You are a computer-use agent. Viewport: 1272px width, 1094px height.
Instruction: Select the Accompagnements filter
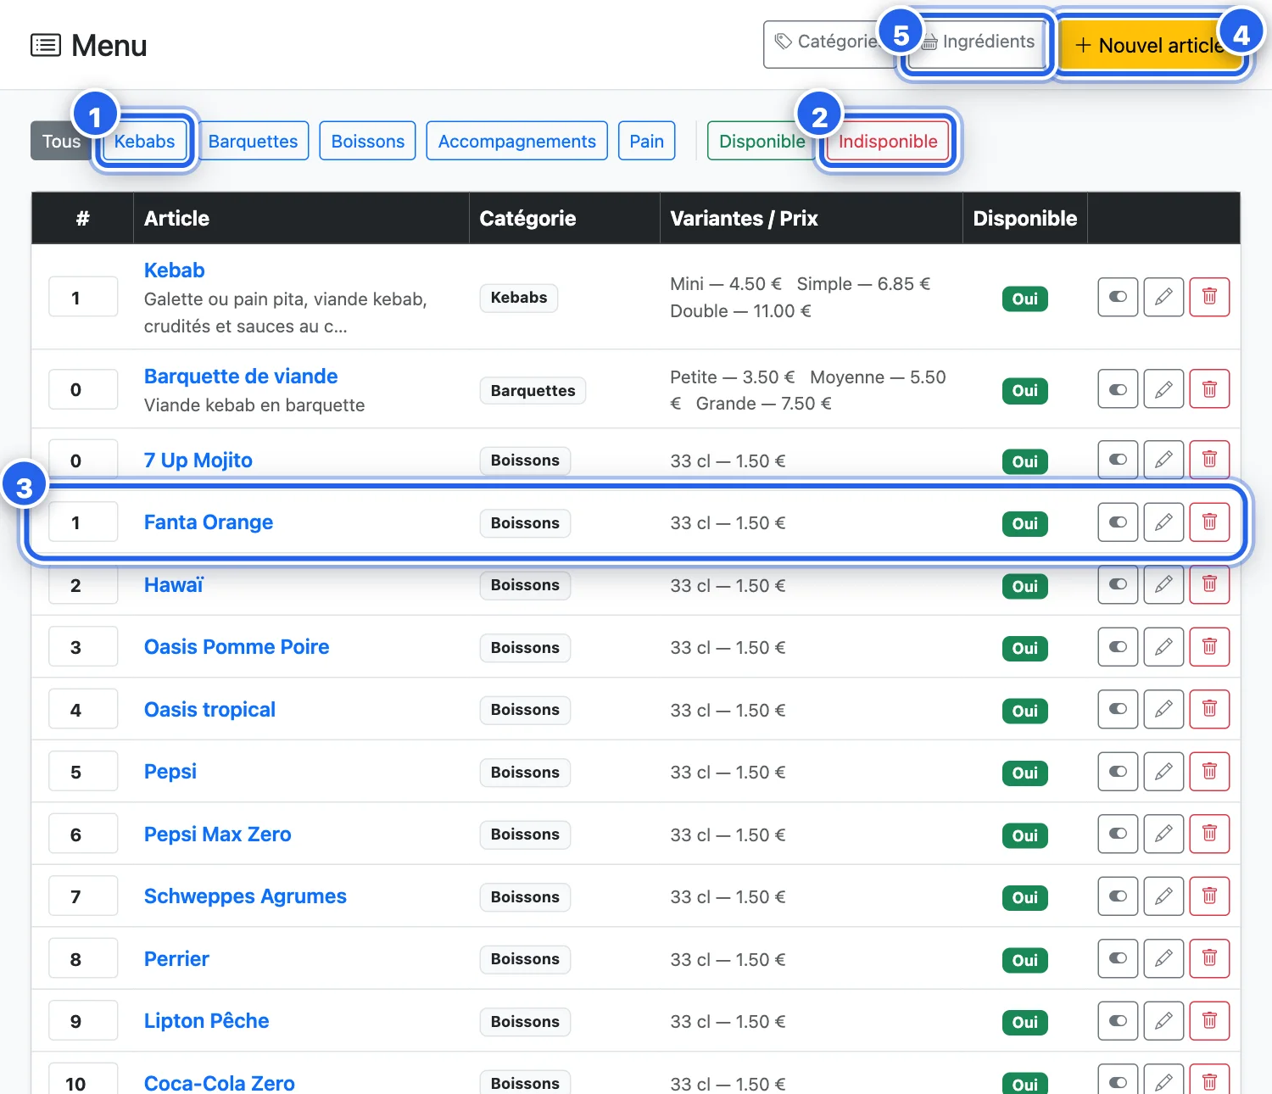[x=517, y=141]
